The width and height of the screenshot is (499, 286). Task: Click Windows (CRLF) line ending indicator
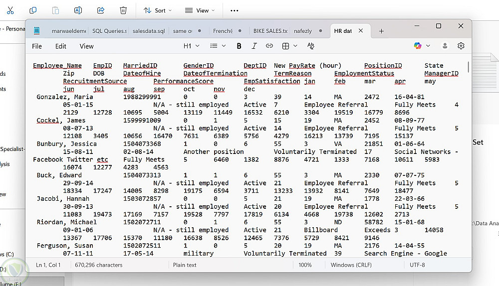point(351,265)
